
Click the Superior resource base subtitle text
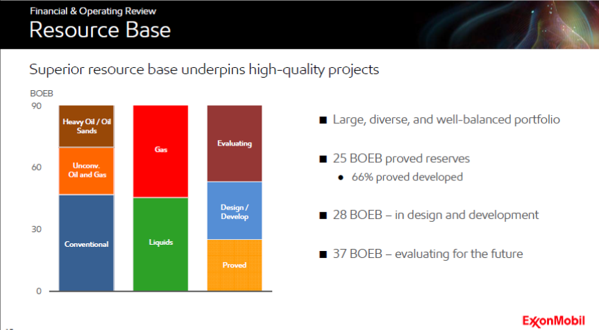tap(203, 70)
